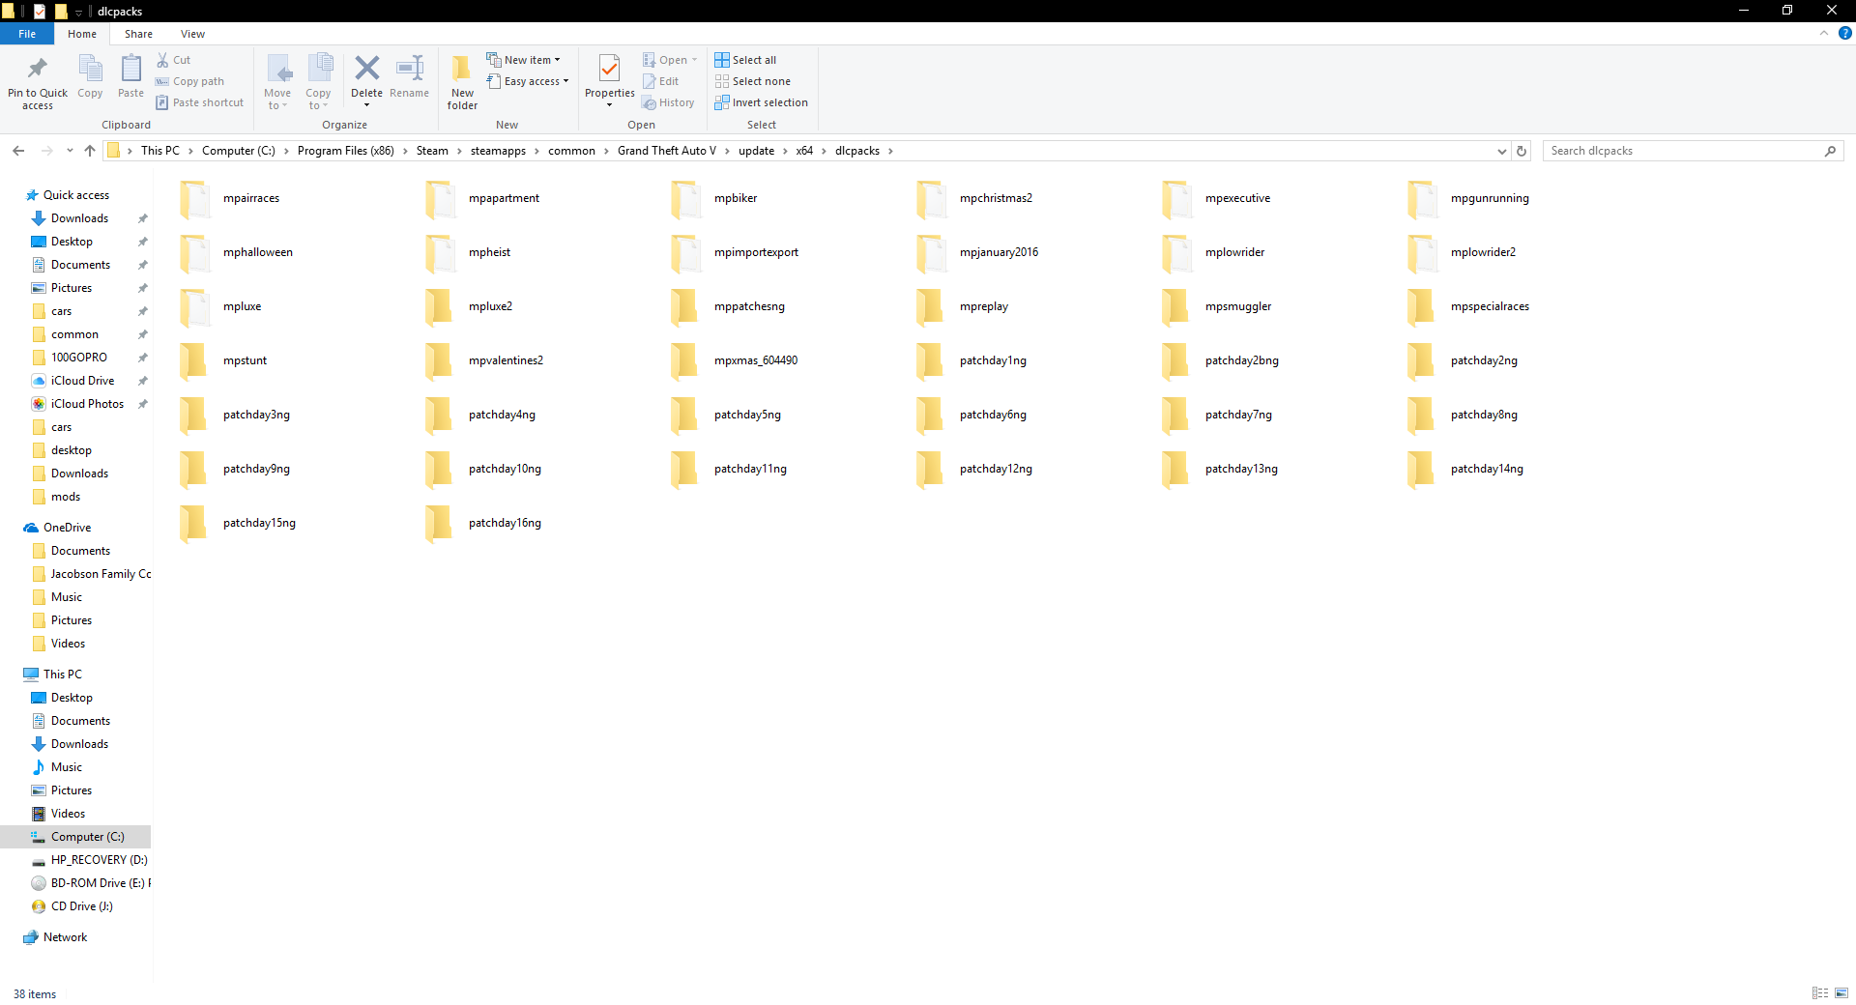1856x1005 pixels.
Task: Switch to the Share ribbon tab
Action: [138, 34]
